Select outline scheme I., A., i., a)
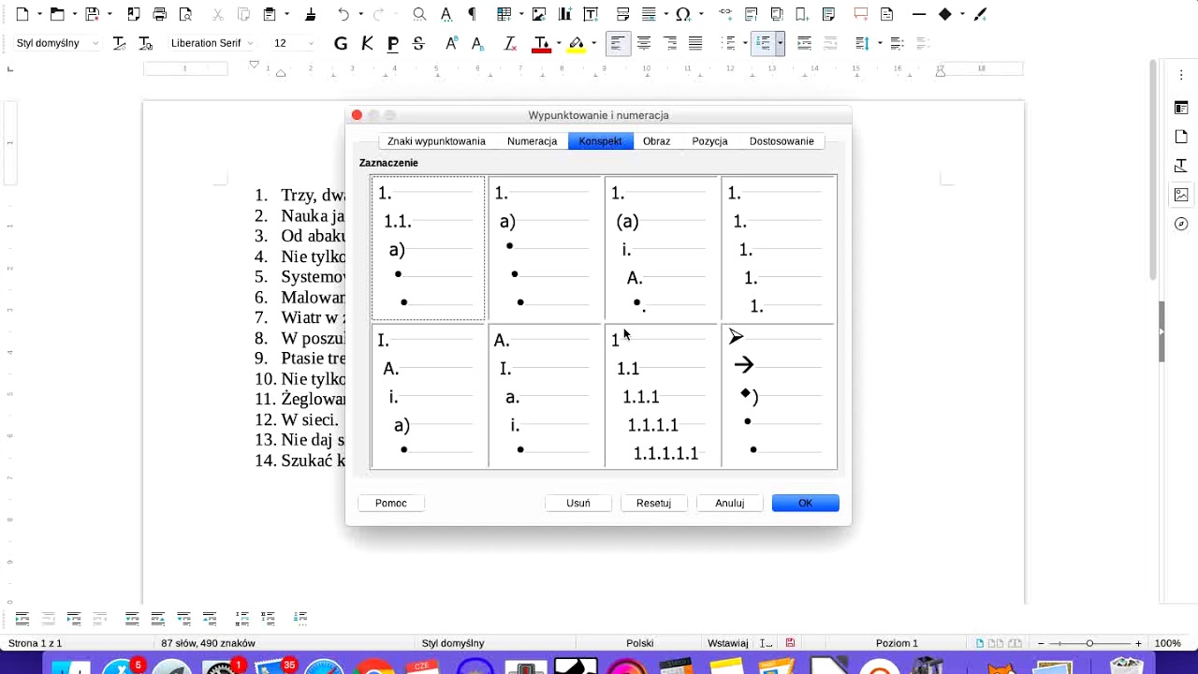Screen dimensions: 1198x674 coord(429,396)
